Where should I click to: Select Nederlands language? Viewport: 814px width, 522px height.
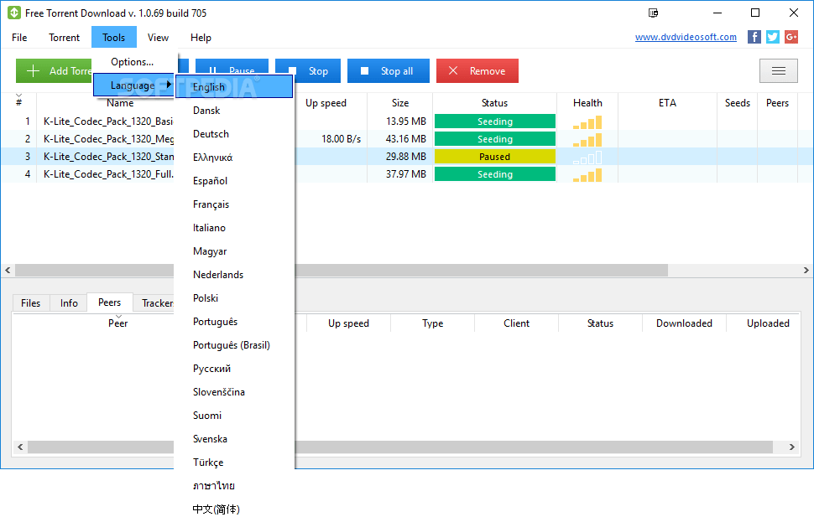[x=234, y=275]
